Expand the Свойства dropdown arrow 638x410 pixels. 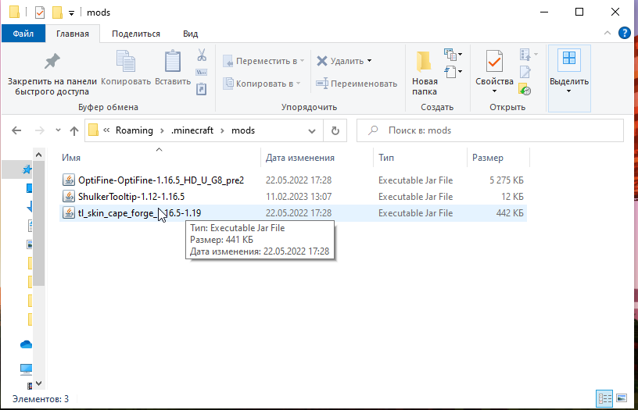pos(494,91)
